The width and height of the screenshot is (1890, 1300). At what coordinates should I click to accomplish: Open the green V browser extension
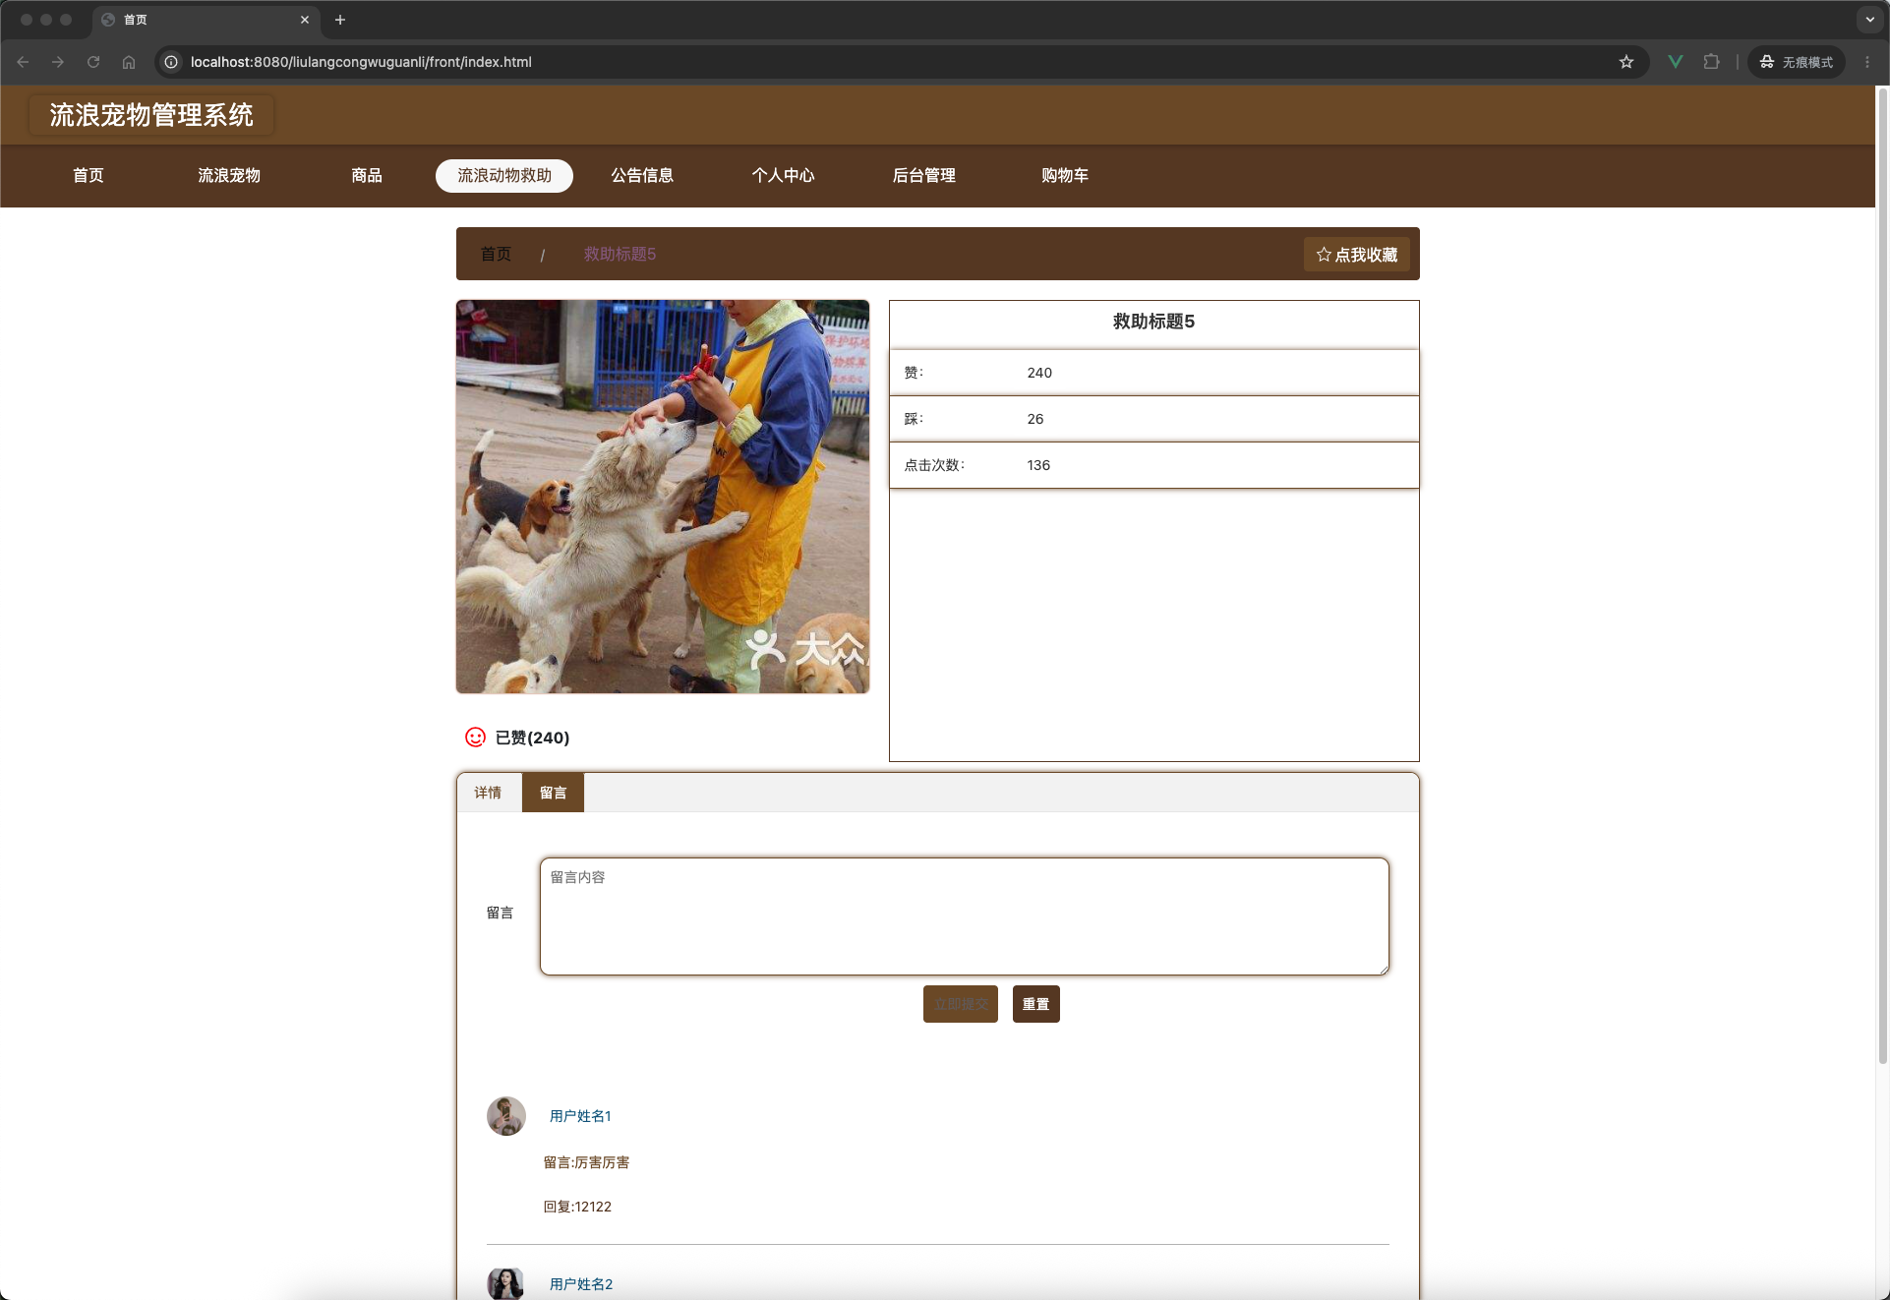[x=1676, y=62]
